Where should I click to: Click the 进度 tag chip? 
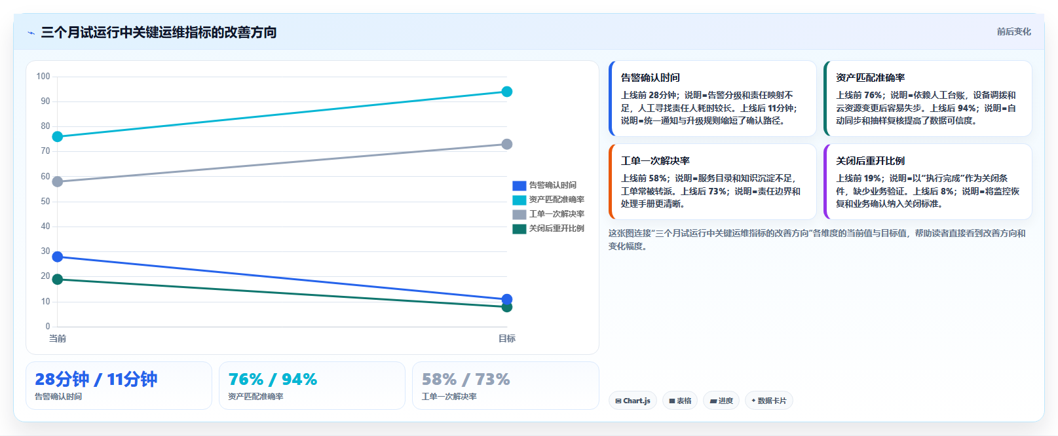(x=721, y=401)
